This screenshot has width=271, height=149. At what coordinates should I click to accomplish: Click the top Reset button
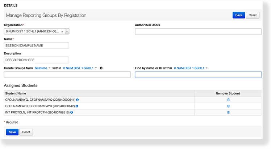tap(253, 15)
